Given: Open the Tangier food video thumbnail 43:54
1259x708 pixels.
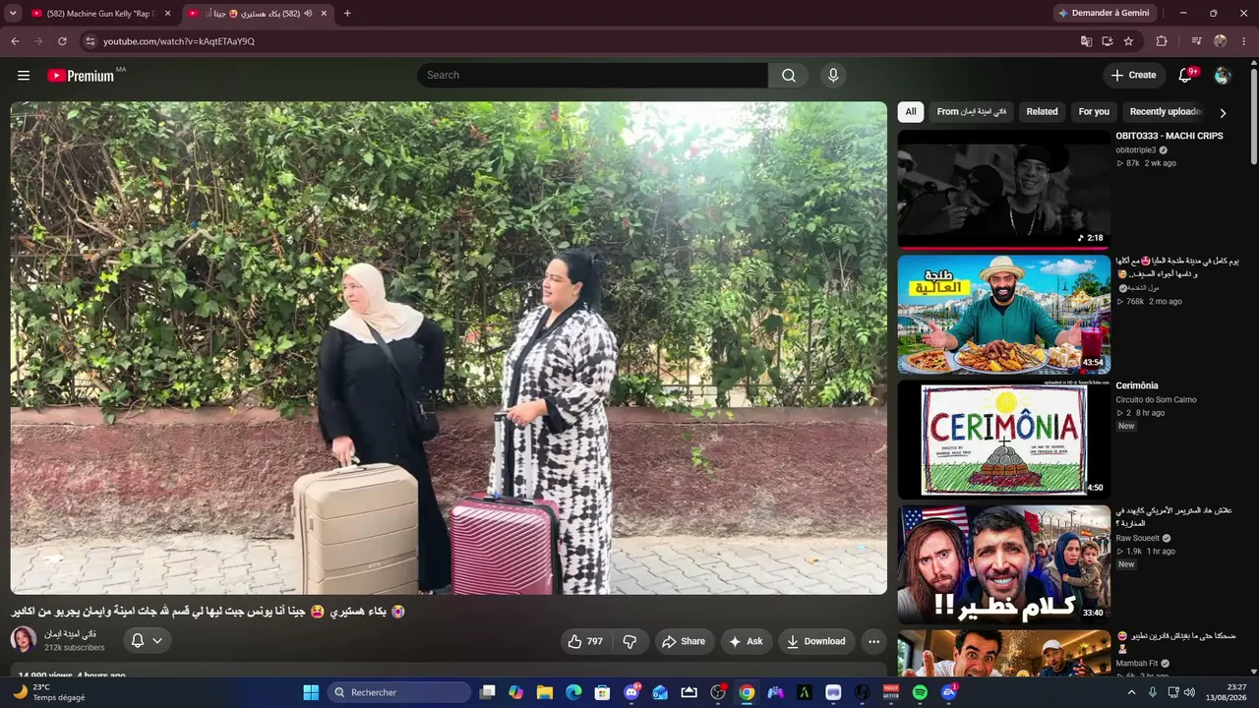Looking at the screenshot, I should pyautogui.click(x=1003, y=315).
